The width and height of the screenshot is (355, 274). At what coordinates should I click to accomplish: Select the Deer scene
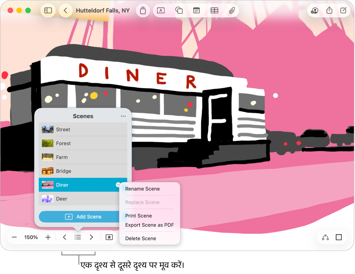(79, 199)
